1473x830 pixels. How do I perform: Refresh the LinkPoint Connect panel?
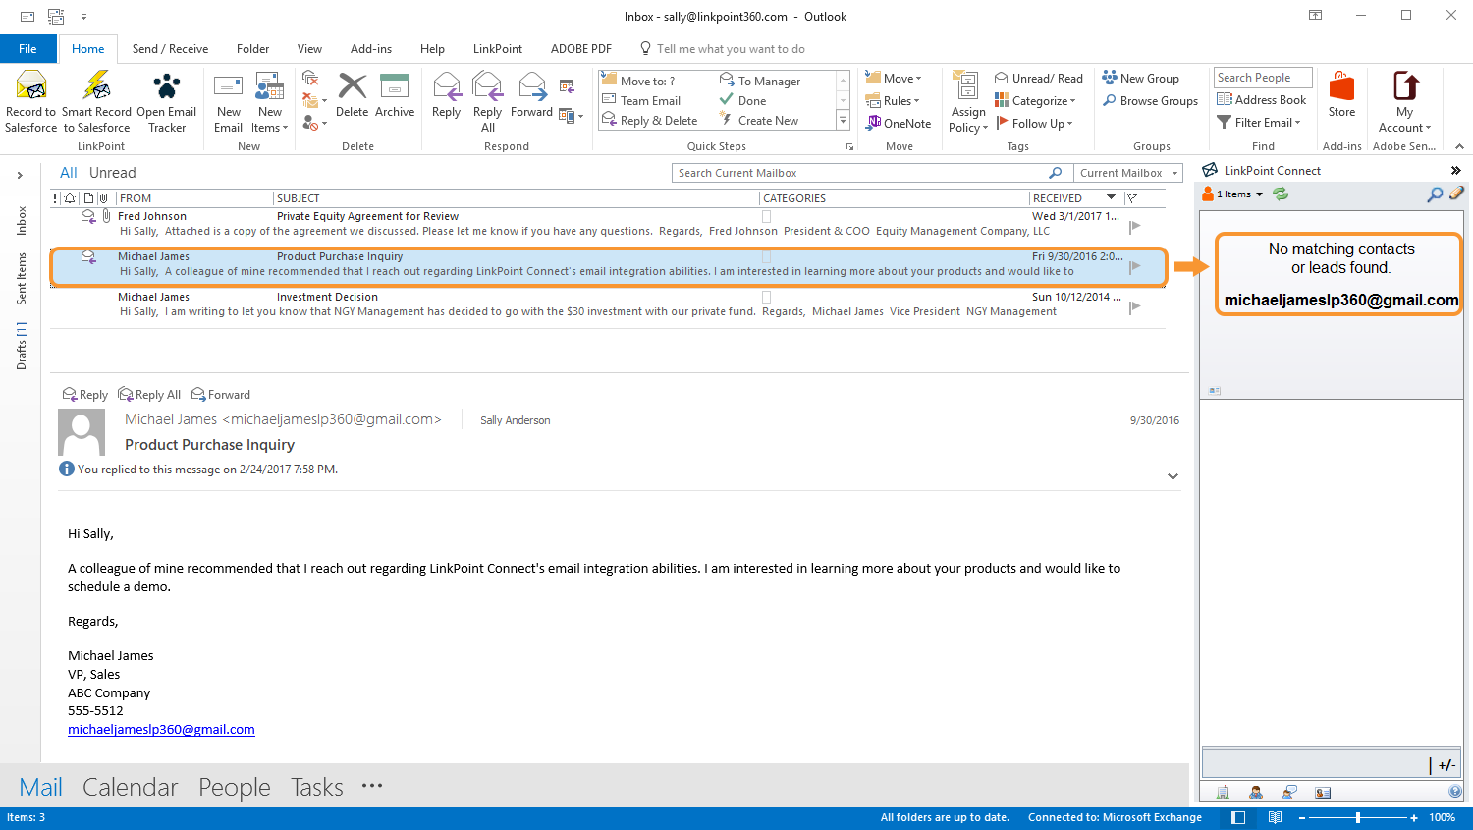click(1281, 194)
